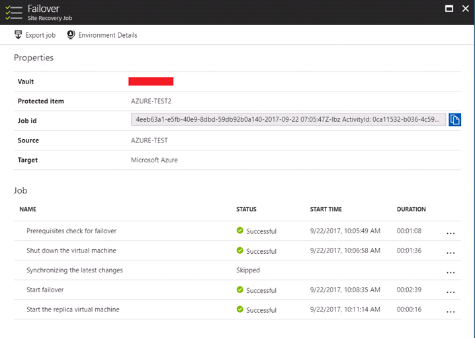This screenshot has height=338, width=475.
Task: Click 'Successful' status of Prerequisites check
Action: [261, 231]
